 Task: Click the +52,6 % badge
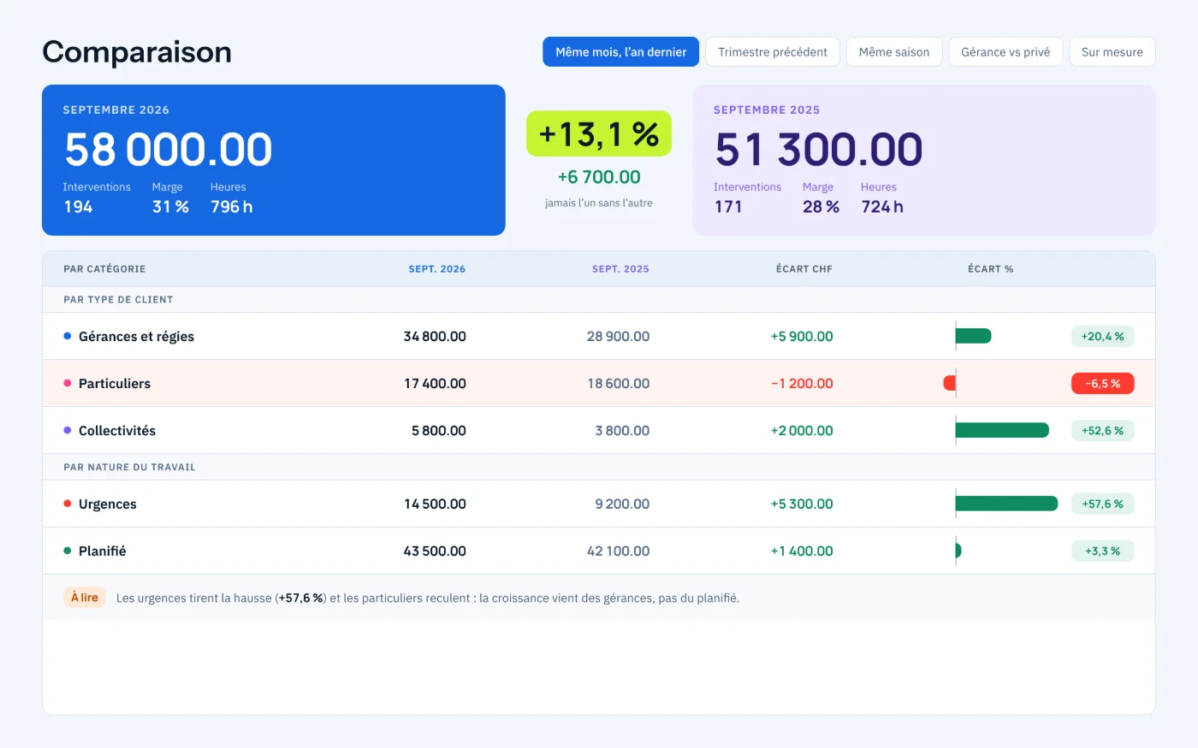pos(1102,430)
